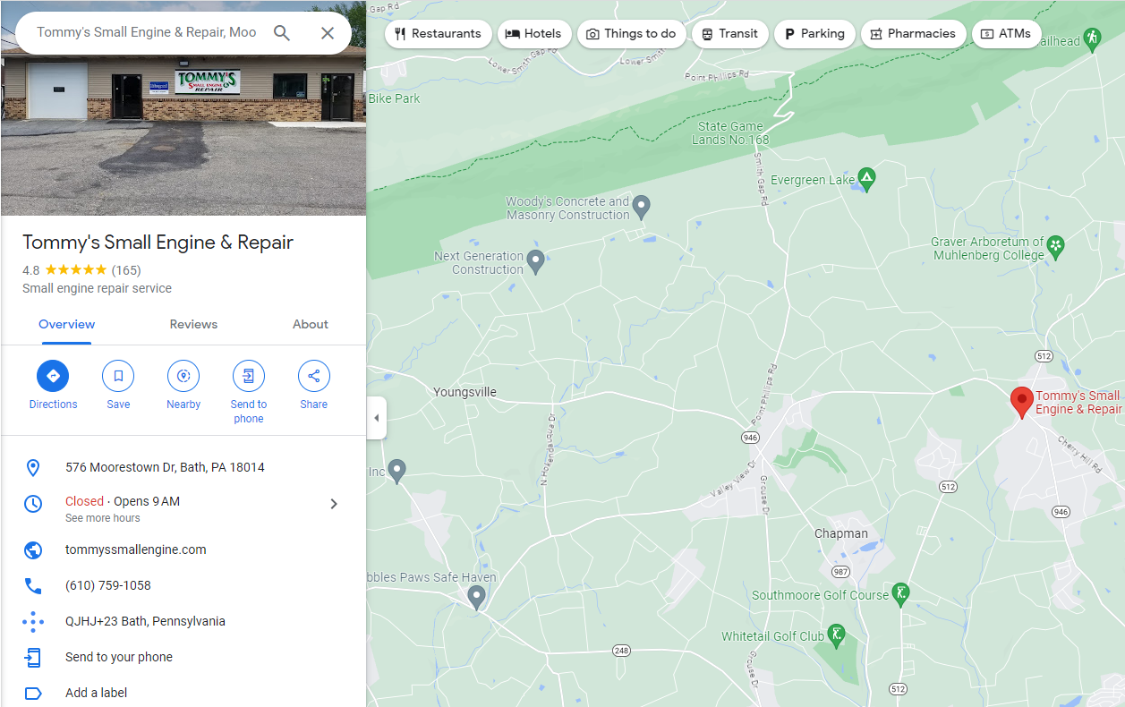Select the Overview tab
Image resolution: width=1125 pixels, height=707 pixels.
point(66,324)
